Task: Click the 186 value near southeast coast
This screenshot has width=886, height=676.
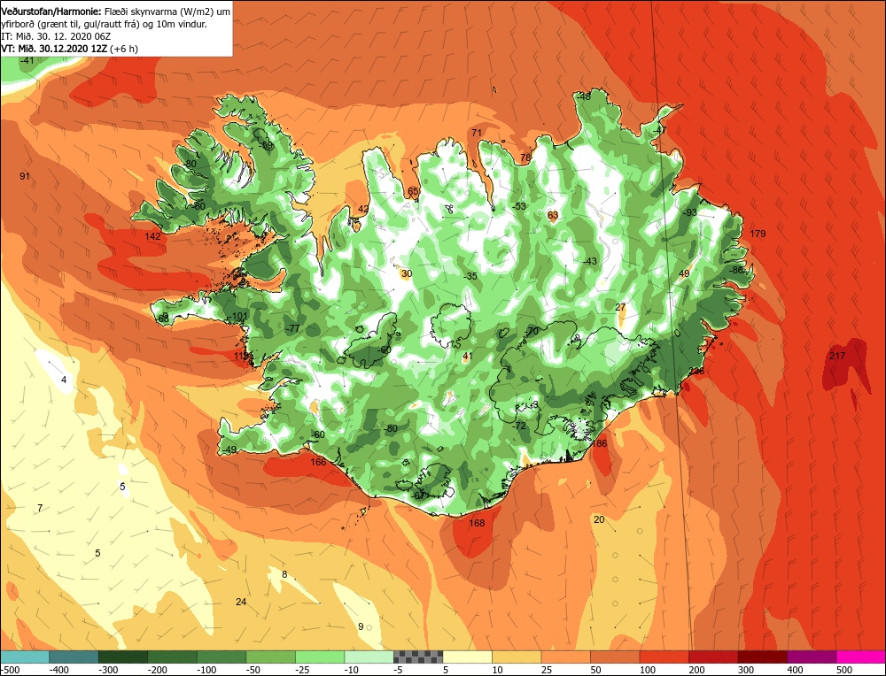Action: click(x=599, y=443)
